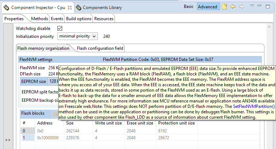Select the Flash memory organization tab

(x=43, y=48)
